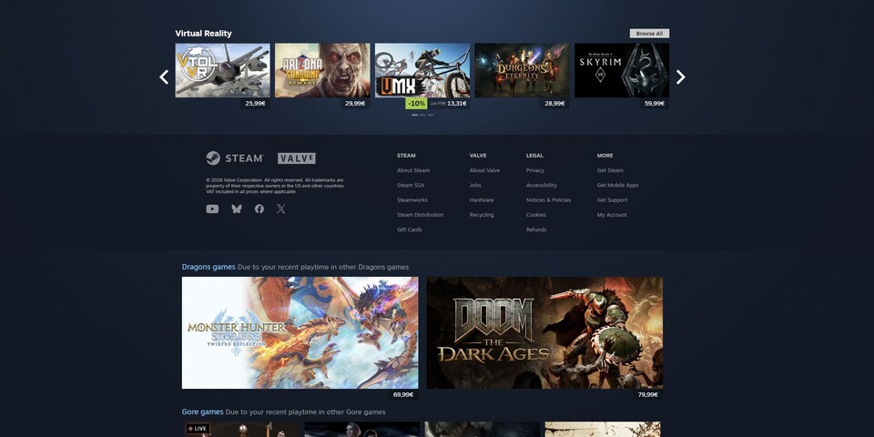Viewport: 874px width, 437px height.
Task: Visit the Refunds legal link
Action: [536, 229]
